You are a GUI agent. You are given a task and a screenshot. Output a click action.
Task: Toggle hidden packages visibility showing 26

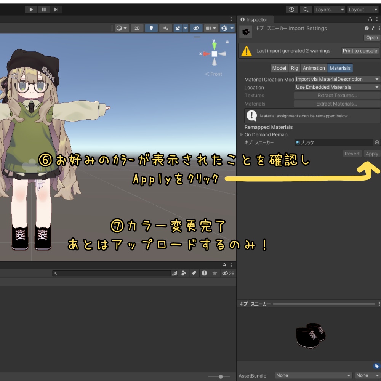click(228, 273)
